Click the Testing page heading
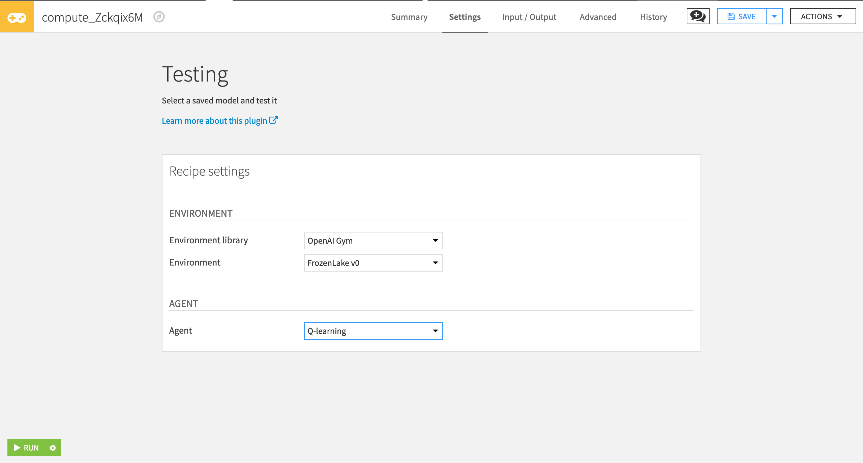Screen dimensions: 863x463 coord(195,74)
